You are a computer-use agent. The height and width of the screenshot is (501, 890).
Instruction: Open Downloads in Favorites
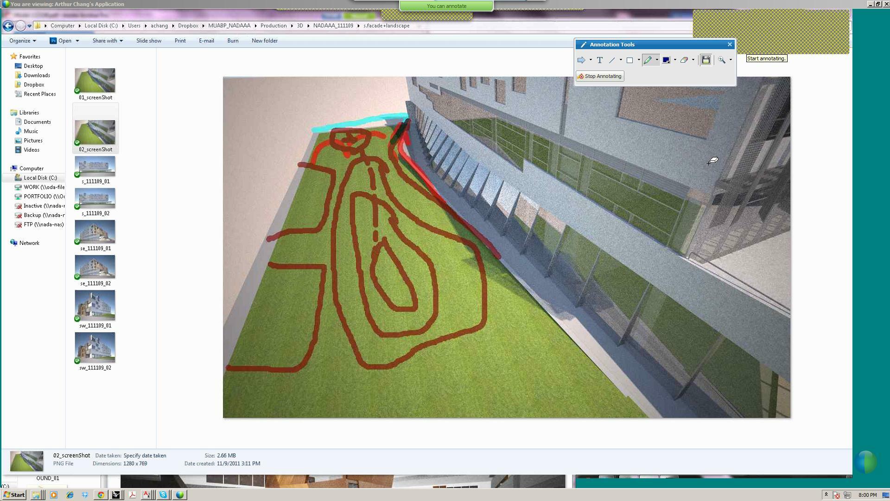tap(32, 75)
